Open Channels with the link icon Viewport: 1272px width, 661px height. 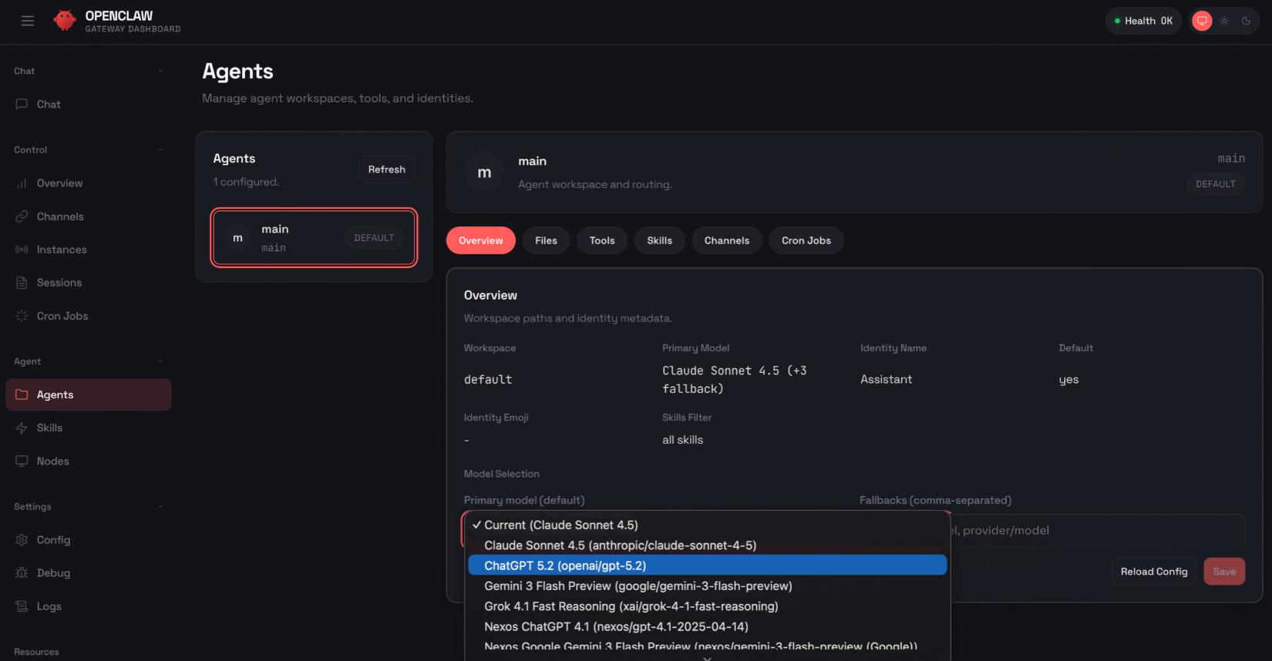(22, 216)
